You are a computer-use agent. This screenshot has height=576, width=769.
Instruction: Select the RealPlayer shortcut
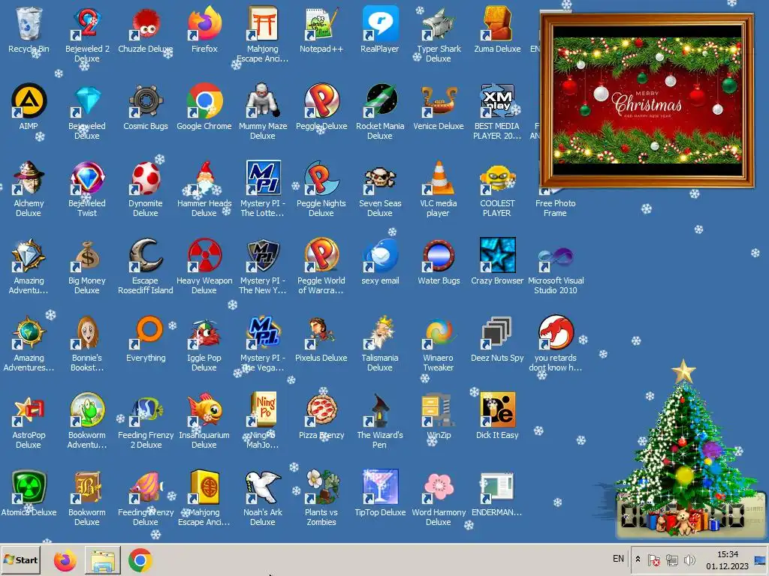point(379,23)
